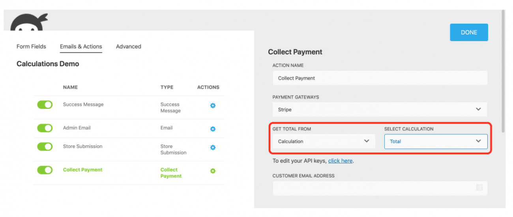Click merge tag icon in Customer Email field
This screenshot has width=513, height=217.
click(x=479, y=188)
